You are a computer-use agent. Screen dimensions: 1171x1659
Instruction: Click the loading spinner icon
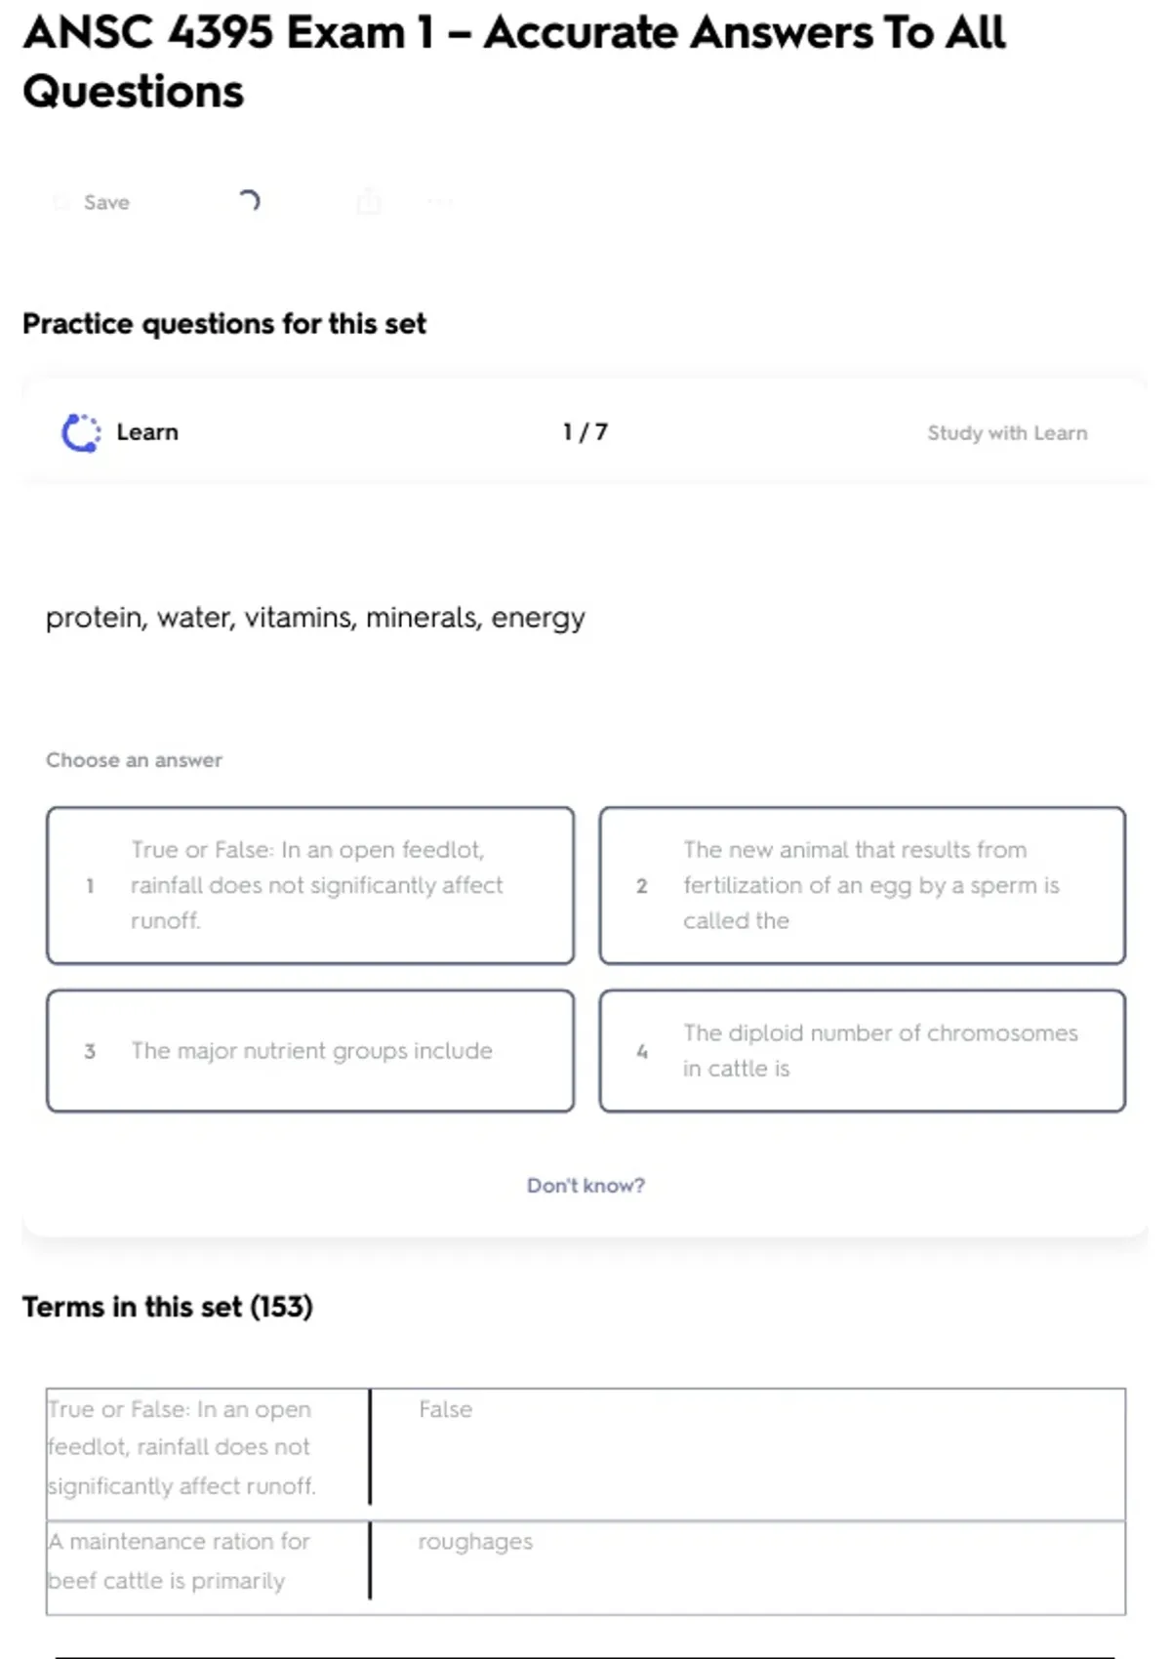point(249,201)
